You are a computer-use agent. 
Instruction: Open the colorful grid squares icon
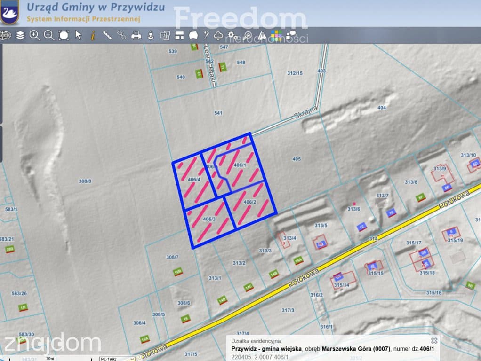point(276,36)
